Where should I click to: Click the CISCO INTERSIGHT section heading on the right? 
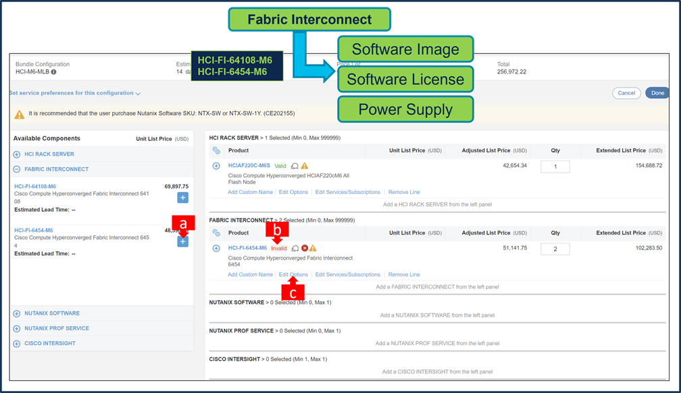[234, 359]
